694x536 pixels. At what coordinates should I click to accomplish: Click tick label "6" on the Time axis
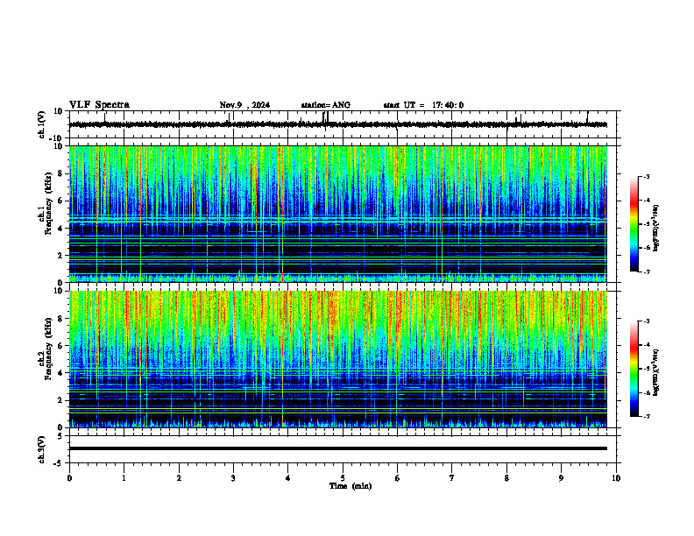click(x=397, y=478)
